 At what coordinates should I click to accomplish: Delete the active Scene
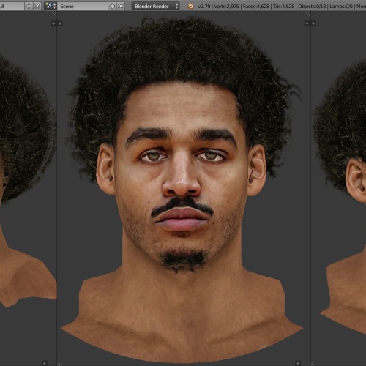click(x=121, y=6)
